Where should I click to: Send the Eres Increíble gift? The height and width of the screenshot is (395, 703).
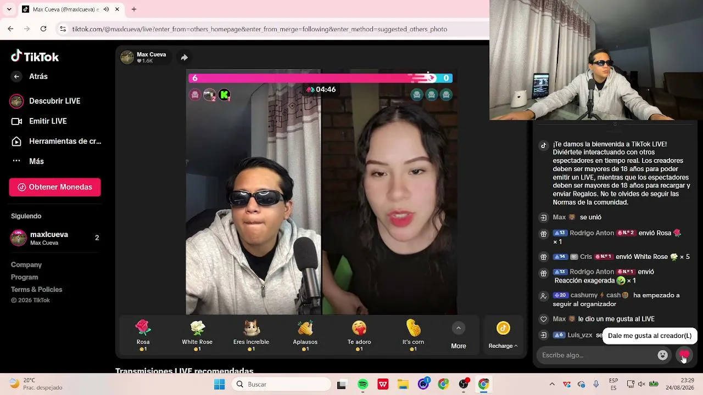(x=251, y=335)
